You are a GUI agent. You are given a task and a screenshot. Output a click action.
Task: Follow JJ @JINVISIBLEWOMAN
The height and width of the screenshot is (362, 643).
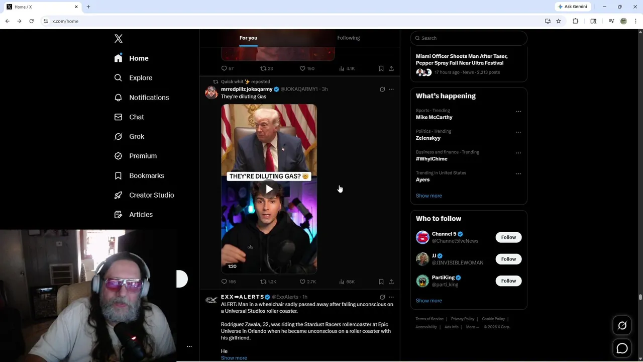coord(508,259)
